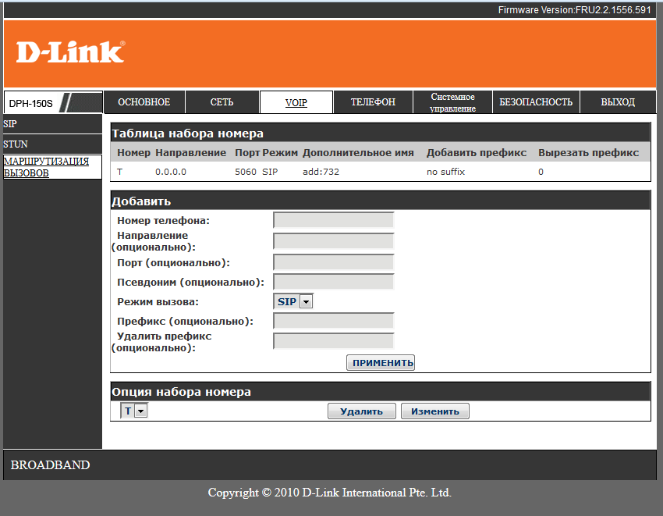Select the VOIP tab
Viewport: 663px width, 516px height.
coord(296,102)
